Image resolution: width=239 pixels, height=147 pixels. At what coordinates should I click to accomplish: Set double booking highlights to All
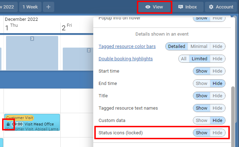(x=184, y=59)
